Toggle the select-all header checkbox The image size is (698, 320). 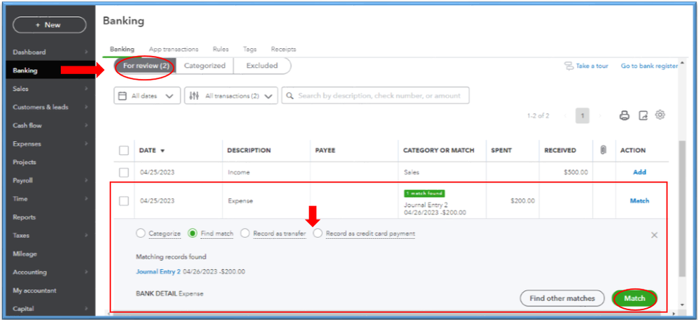click(x=124, y=151)
